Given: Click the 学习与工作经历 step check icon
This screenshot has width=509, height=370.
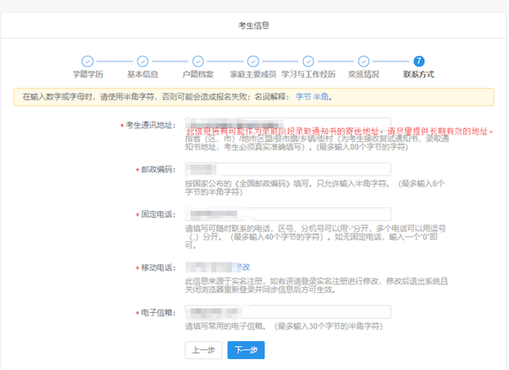Looking at the screenshot, I should pyautogui.click(x=308, y=61).
